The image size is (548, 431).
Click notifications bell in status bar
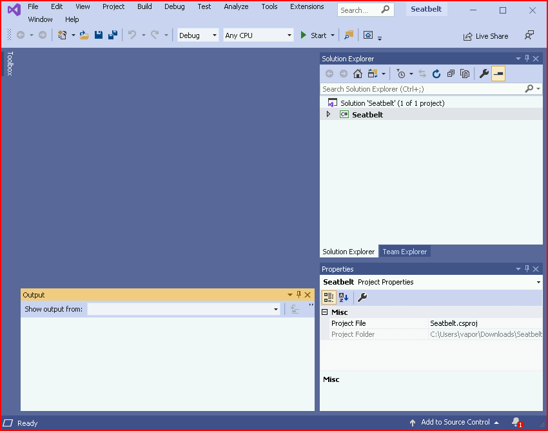click(x=516, y=422)
